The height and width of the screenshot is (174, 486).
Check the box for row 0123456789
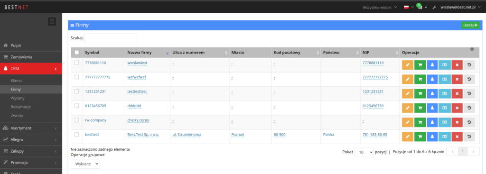coord(77,106)
